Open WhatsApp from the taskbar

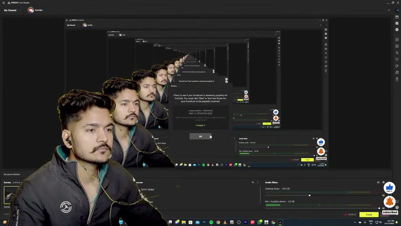click(x=260, y=222)
